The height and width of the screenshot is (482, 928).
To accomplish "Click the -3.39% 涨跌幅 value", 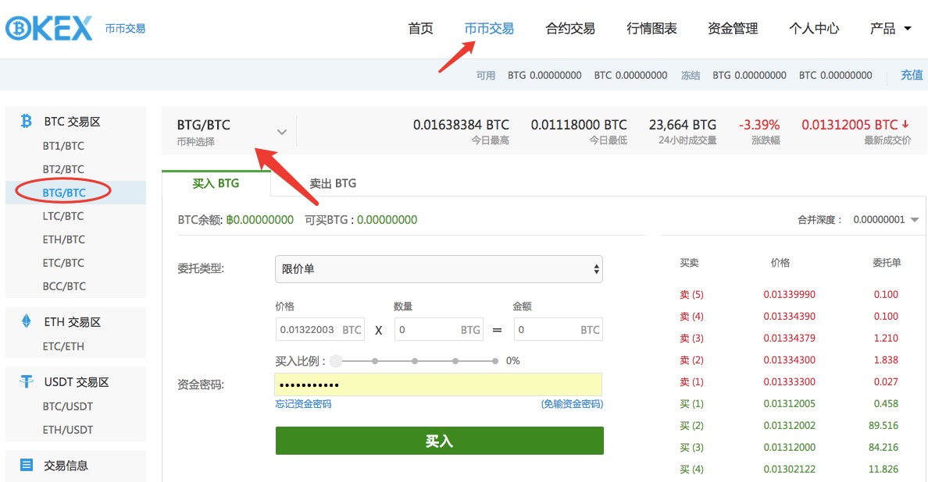I will click(759, 125).
